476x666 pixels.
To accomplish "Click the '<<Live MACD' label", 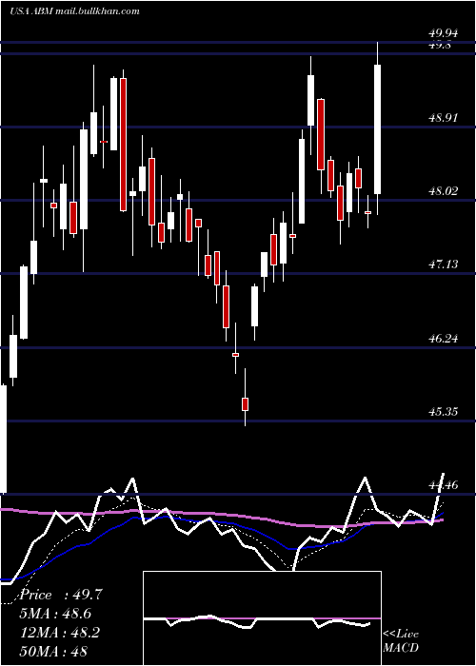I will click(x=401, y=640).
